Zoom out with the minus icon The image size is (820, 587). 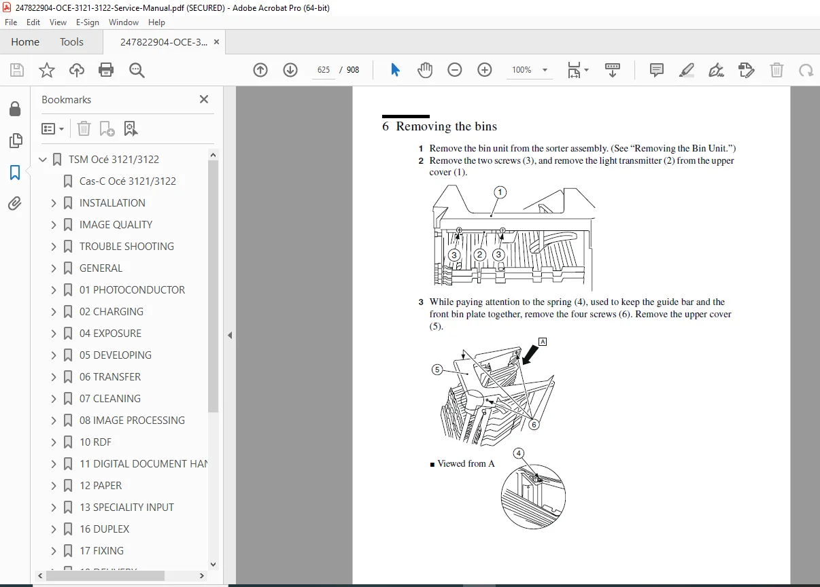pos(455,70)
